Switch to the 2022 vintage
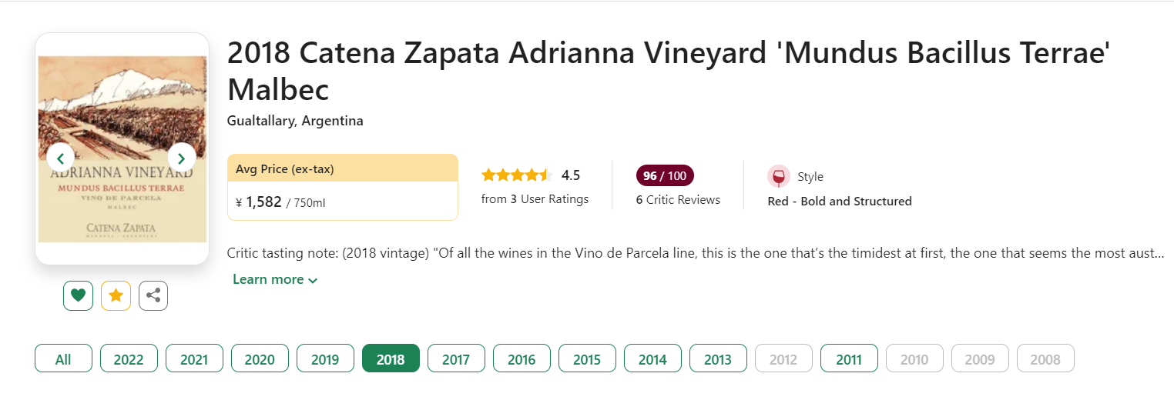 click(x=129, y=358)
